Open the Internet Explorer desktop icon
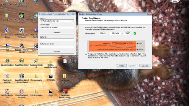Viewport: 189px width, 106px height. click(x=7, y=61)
